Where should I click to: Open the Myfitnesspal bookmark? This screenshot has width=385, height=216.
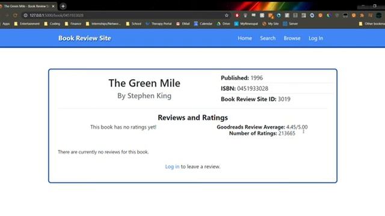246,24
